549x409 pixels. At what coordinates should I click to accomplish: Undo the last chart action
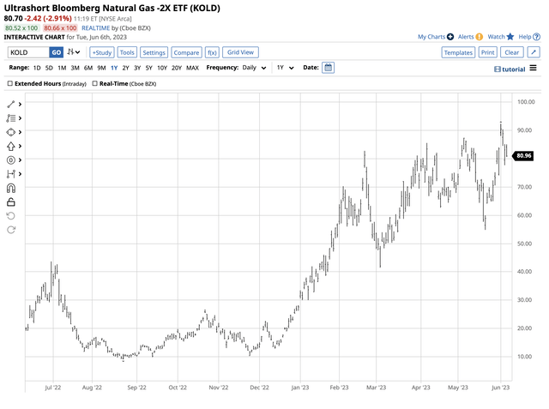tap(11, 216)
